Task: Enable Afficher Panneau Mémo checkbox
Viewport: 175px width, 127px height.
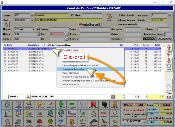Action: [45, 45]
